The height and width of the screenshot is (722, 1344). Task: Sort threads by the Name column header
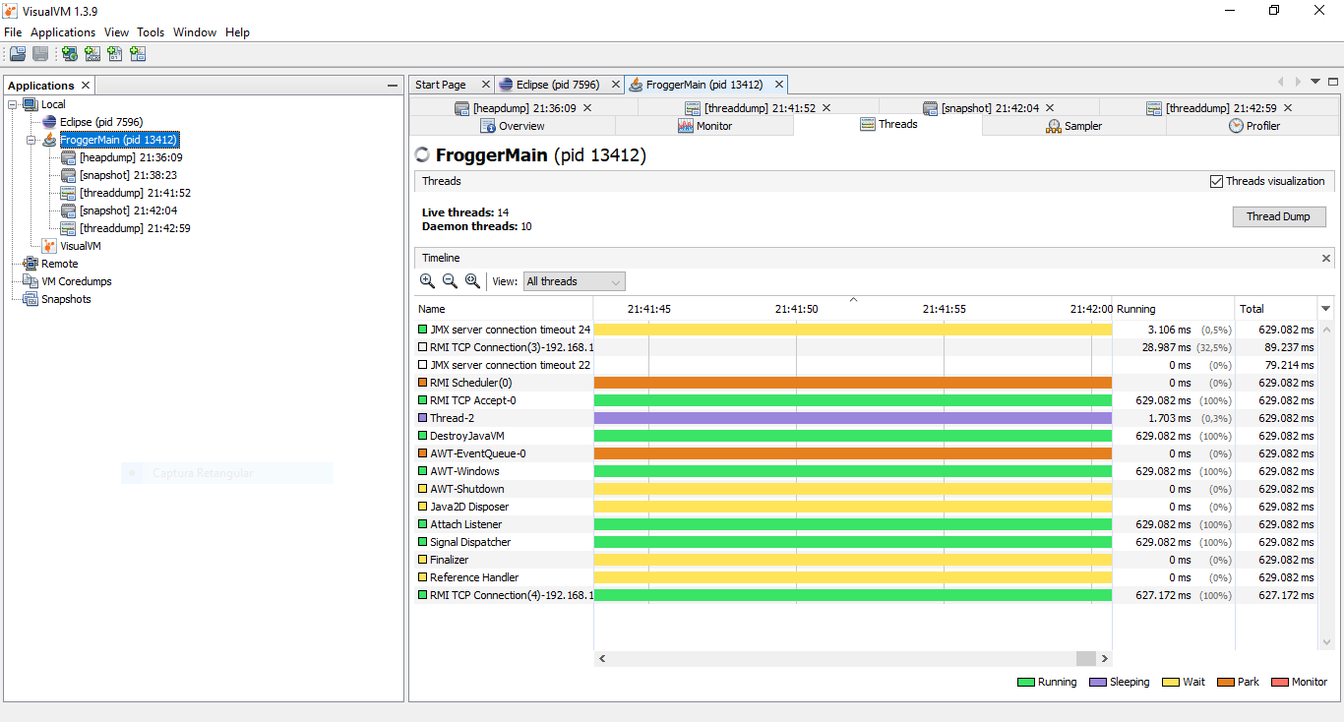[x=504, y=309]
